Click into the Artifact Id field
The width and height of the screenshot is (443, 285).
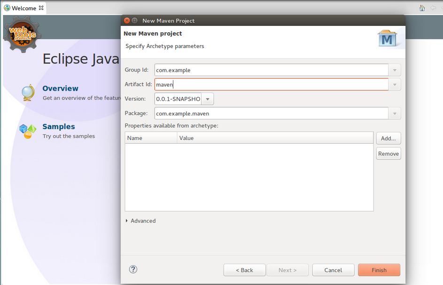point(271,85)
